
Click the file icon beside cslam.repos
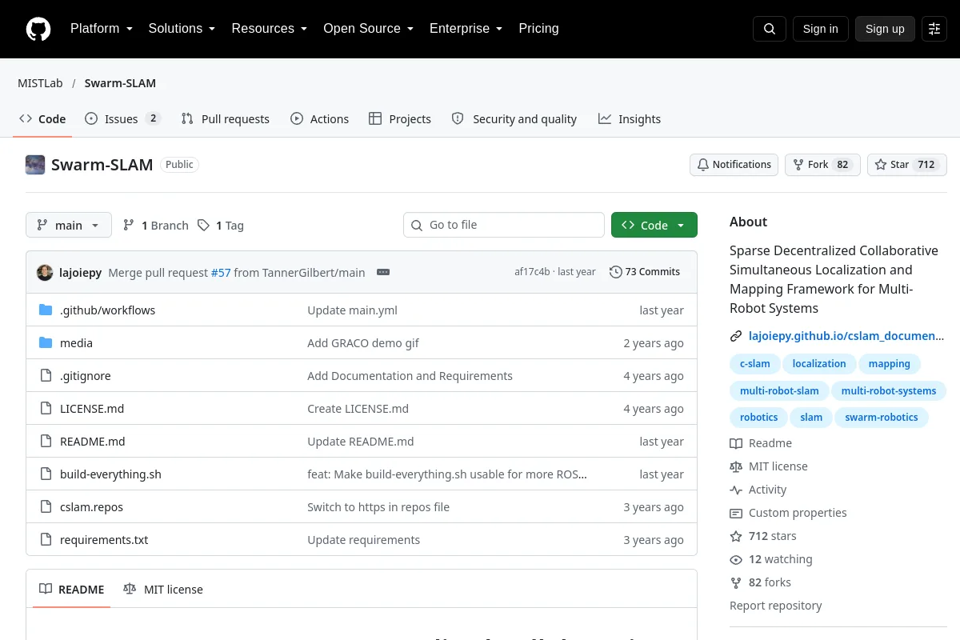46,507
